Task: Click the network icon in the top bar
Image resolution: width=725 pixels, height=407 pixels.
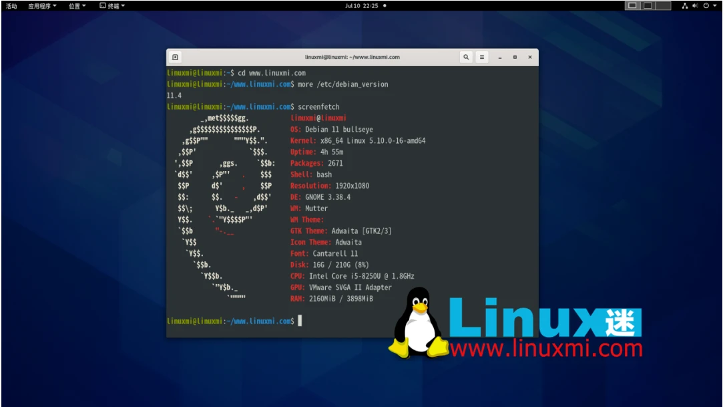Action: pos(685,5)
